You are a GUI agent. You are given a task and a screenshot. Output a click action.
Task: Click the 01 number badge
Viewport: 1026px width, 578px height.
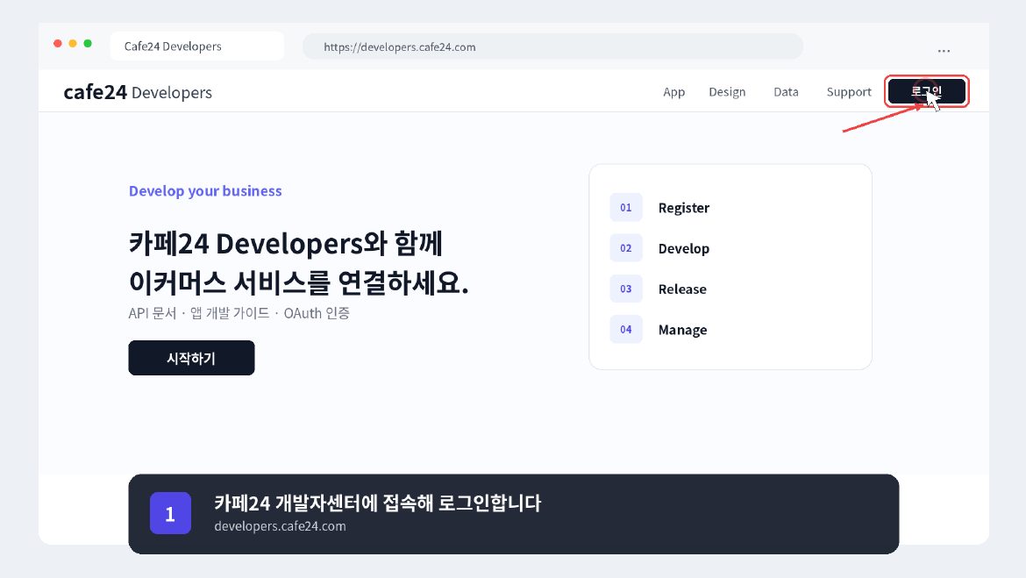pos(626,208)
